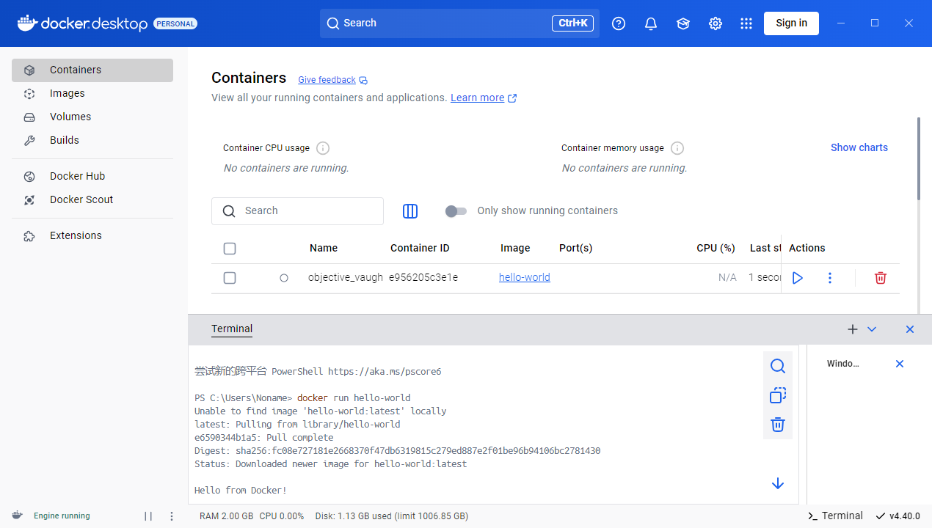Click the memory usage info icon
The width and height of the screenshot is (932, 528).
tap(677, 148)
